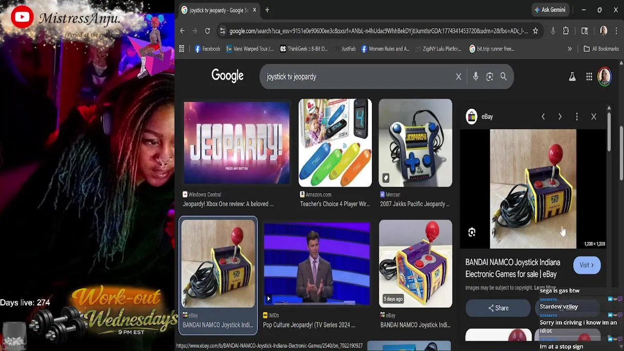Reload the current page
This screenshot has height=351, width=624.
[x=207, y=31]
